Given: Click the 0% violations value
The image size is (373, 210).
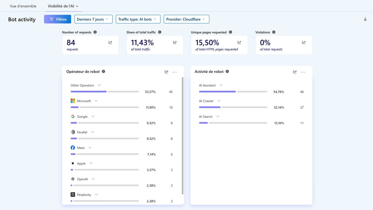Looking at the screenshot, I should 265,43.
